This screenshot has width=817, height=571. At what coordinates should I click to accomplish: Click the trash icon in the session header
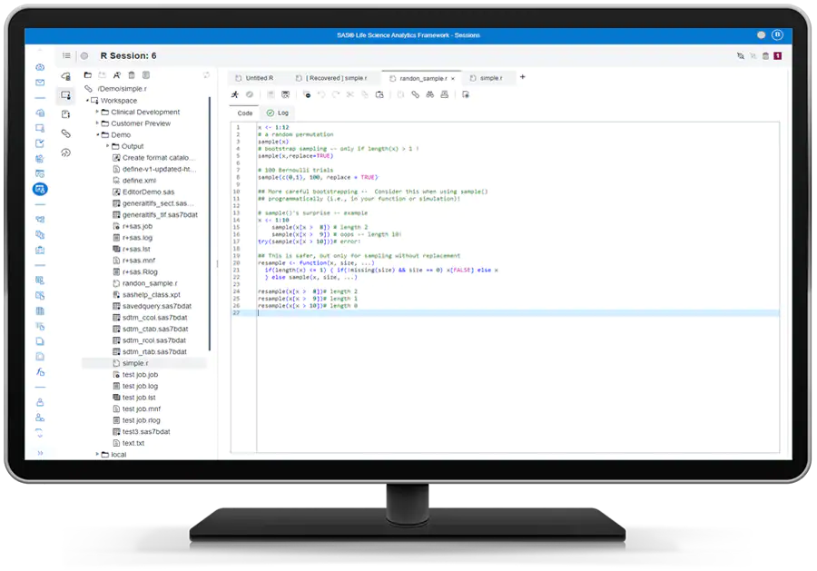point(765,55)
